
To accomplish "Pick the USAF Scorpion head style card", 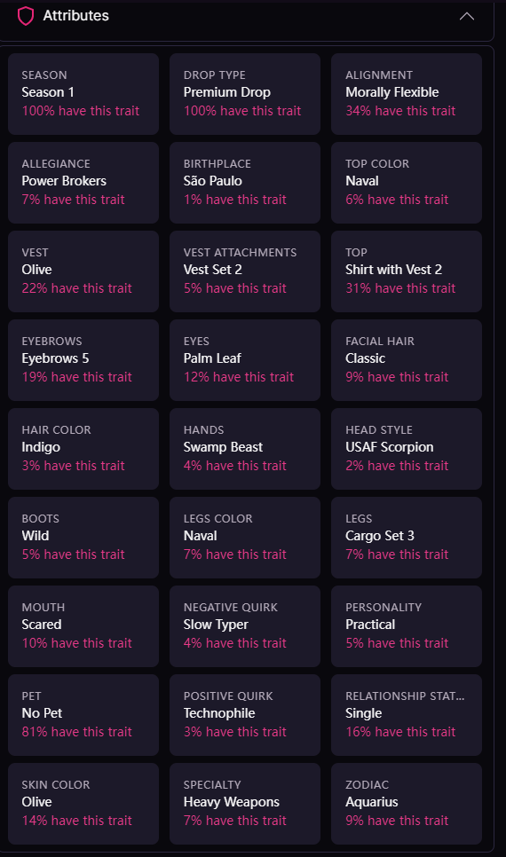I will (407, 449).
